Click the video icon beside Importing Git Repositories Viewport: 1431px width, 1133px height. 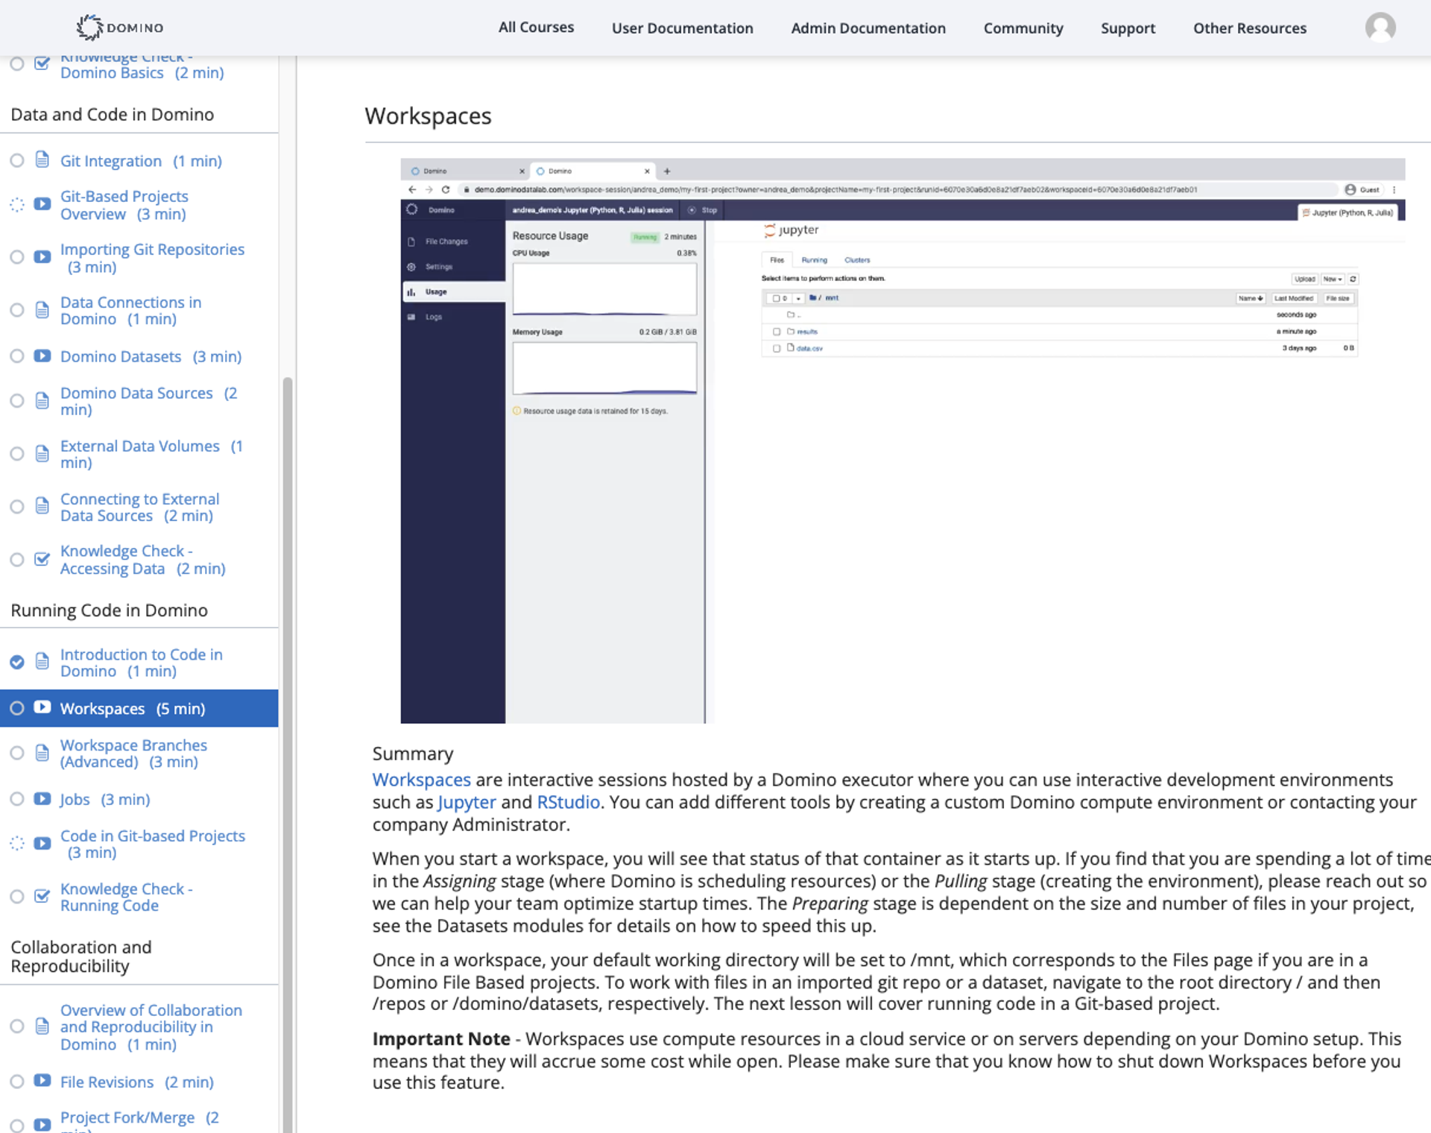[x=42, y=257]
